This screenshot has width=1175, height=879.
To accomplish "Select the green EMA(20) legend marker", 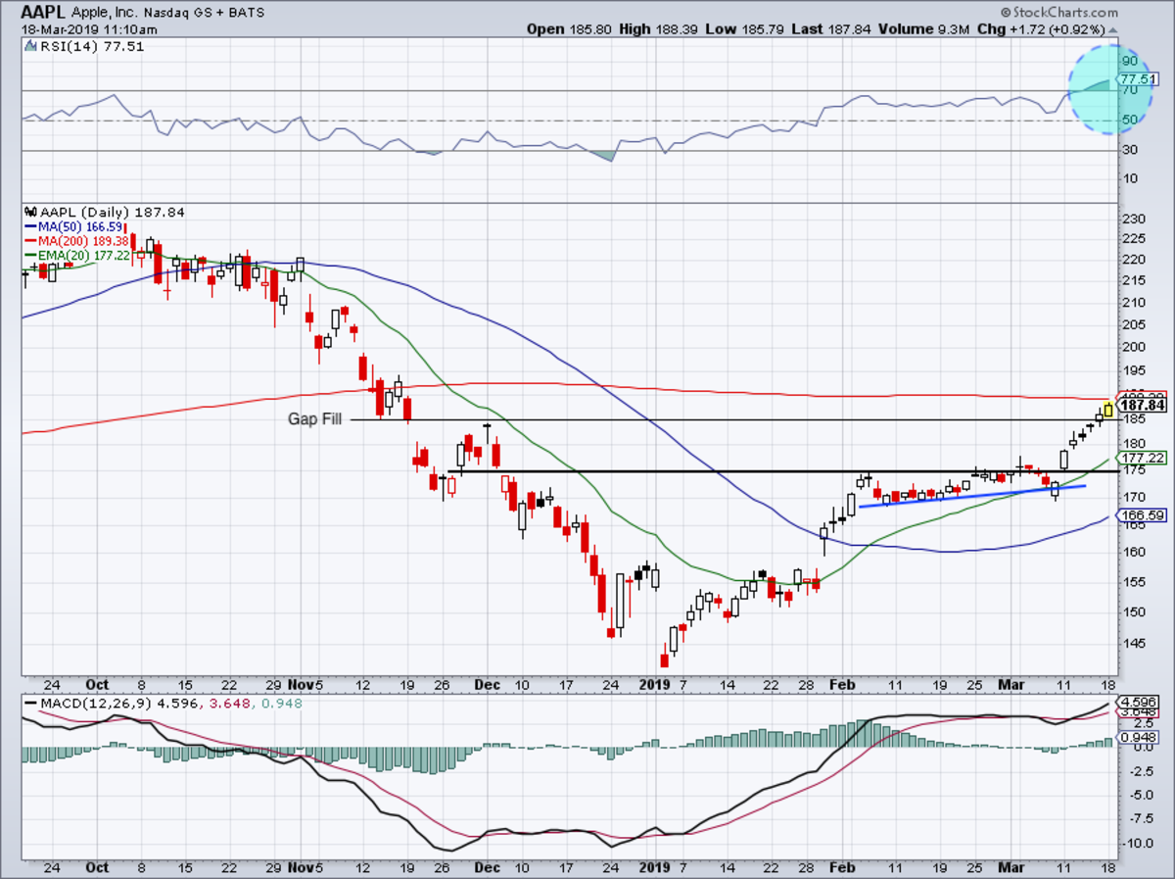I will (29, 255).
